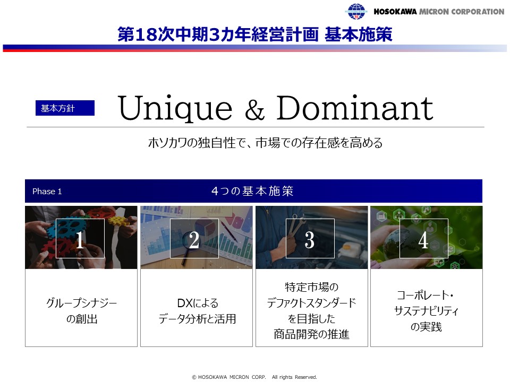Select the text 特定市場のデファクトスタンダードを目指した商品開発の推進
This screenshot has height=382, width=510.
[x=312, y=310]
